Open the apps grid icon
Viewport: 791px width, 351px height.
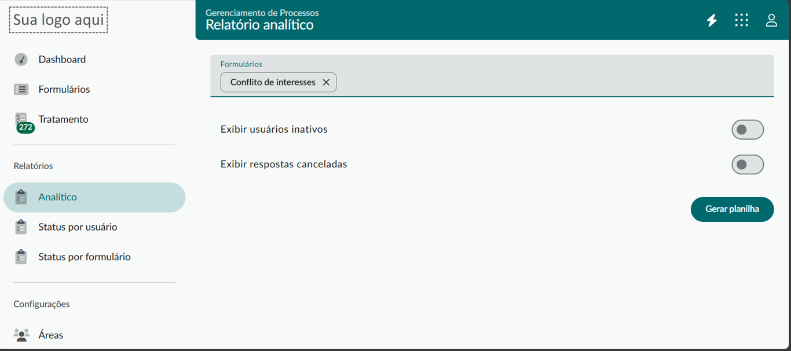click(742, 20)
